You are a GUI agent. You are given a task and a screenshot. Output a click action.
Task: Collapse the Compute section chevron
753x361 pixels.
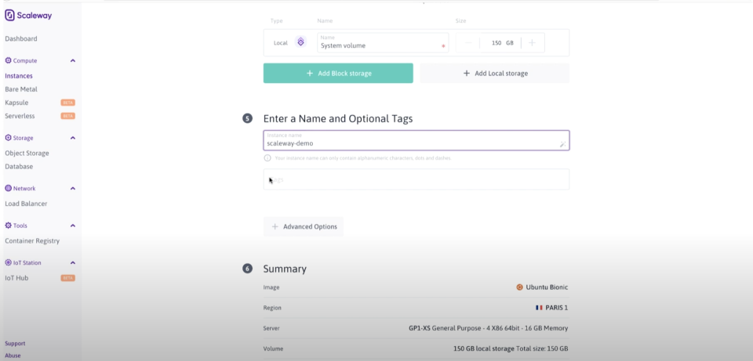[x=73, y=61]
